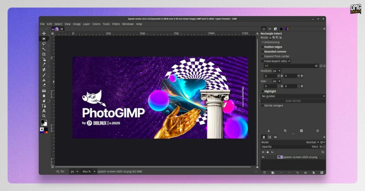Open the Position unit px dropdown
Image resolution: width=365 pixels, height=191 pixels.
click(x=277, y=71)
